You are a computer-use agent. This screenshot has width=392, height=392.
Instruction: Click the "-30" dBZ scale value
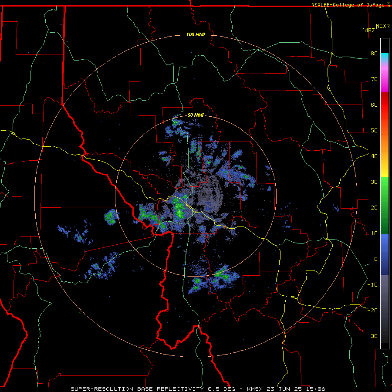click(x=372, y=336)
